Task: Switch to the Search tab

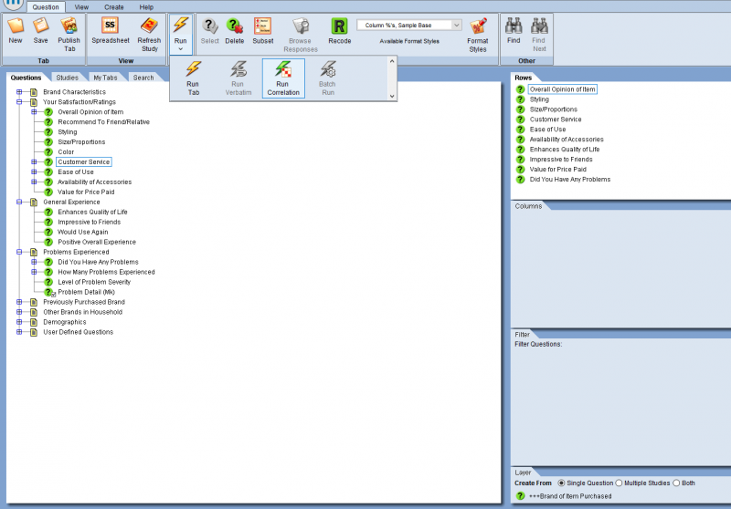Action: tap(143, 78)
